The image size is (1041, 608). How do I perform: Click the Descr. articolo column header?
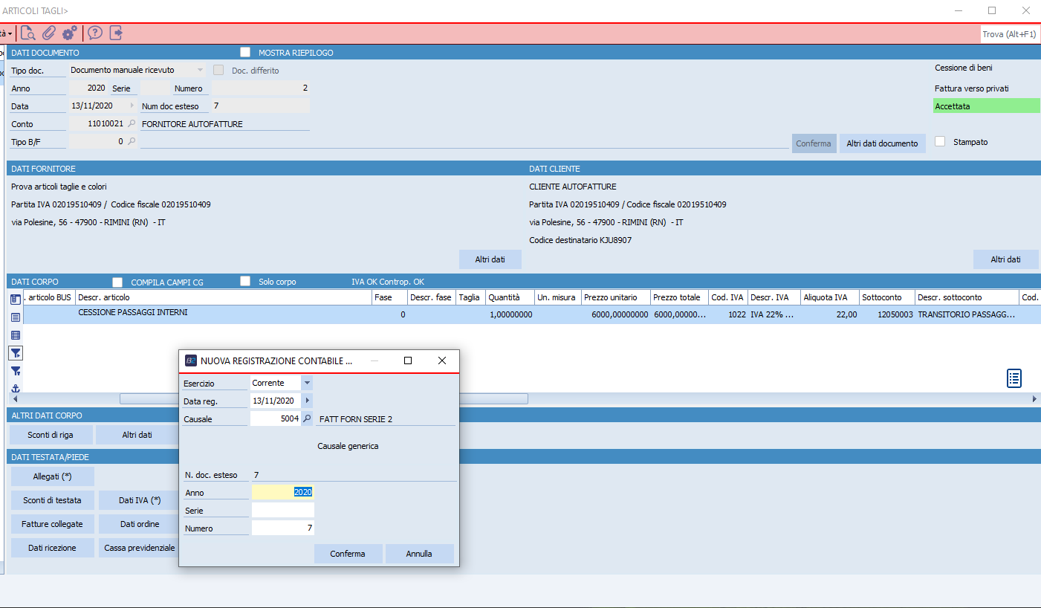(224, 297)
